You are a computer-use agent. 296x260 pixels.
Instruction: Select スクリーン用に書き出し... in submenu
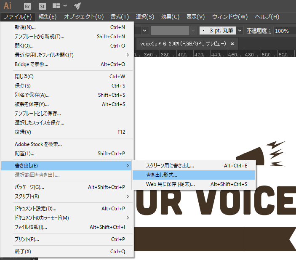[x=194, y=166]
